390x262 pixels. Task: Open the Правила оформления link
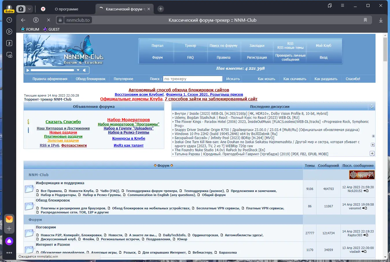pyautogui.click(x=50, y=79)
